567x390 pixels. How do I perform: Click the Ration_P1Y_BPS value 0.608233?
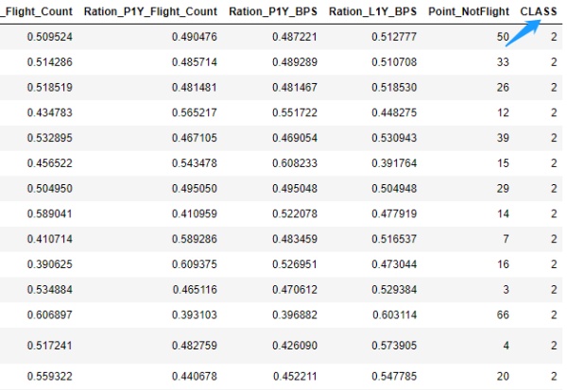tap(293, 162)
